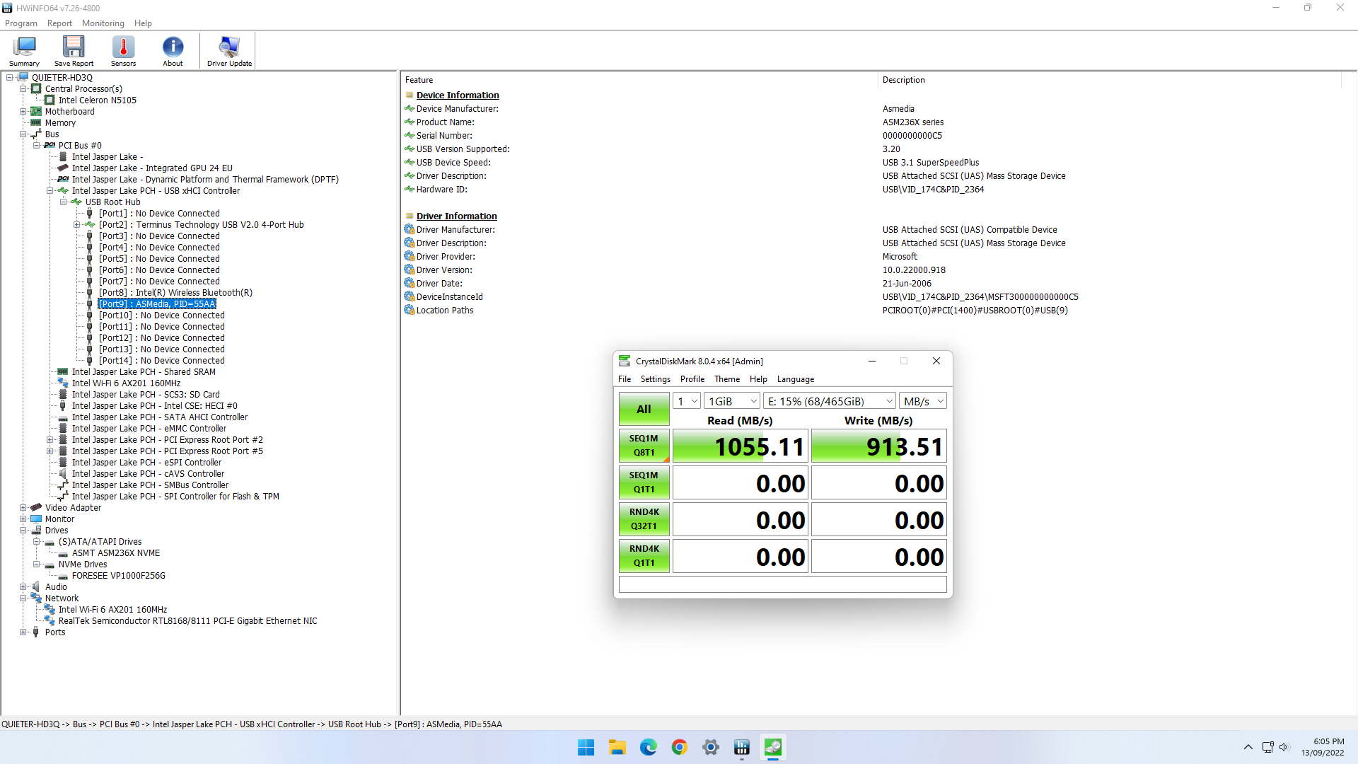Open the Profile menu in CrystalDiskMark
Image resolution: width=1358 pixels, height=764 pixels.
coord(692,379)
